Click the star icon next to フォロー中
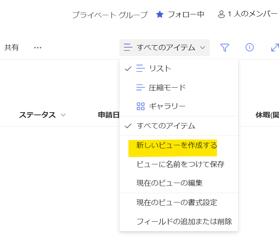Image resolution: width=279 pixels, height=243 pixels. [160, 14]
